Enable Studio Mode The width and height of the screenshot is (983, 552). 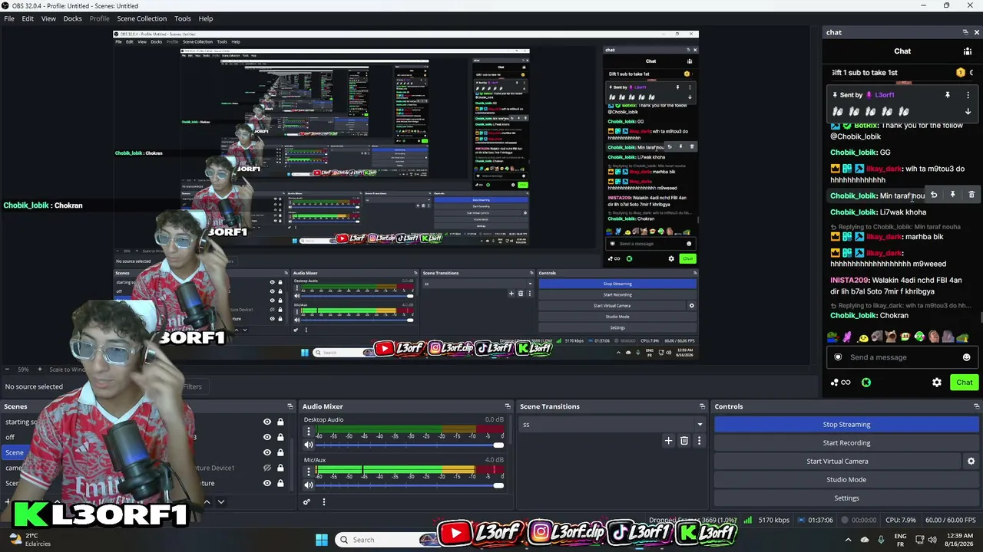[x=846, y=479]
